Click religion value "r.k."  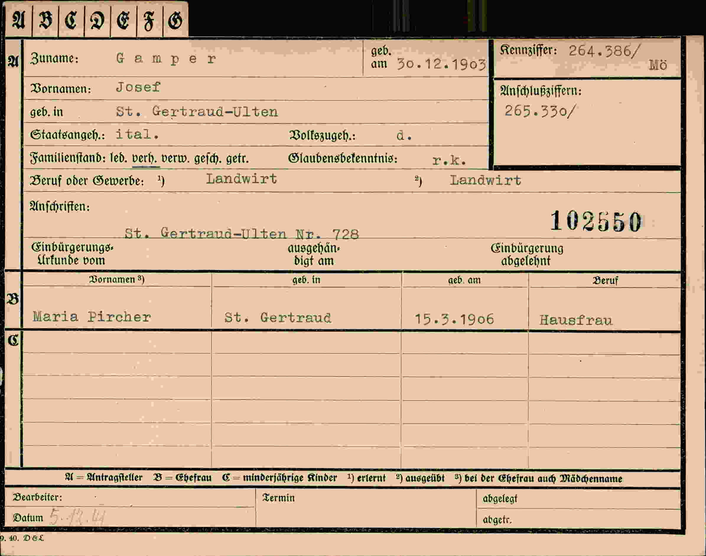(449, 160)
